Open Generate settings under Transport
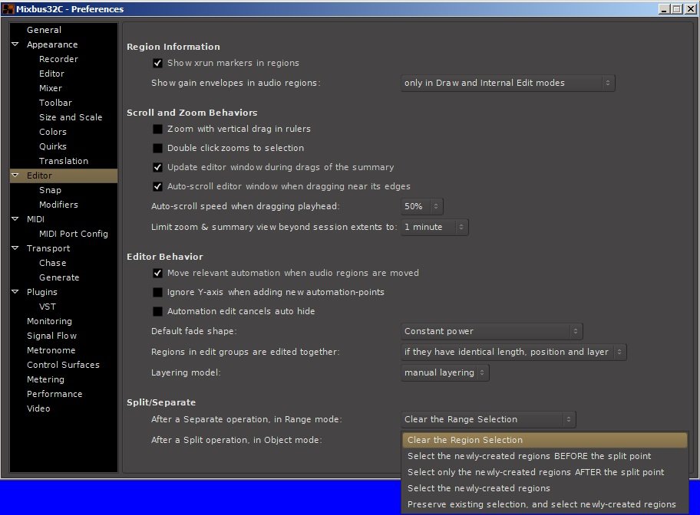The width and height of the screenshot is (700, 515). click(59, 277)
